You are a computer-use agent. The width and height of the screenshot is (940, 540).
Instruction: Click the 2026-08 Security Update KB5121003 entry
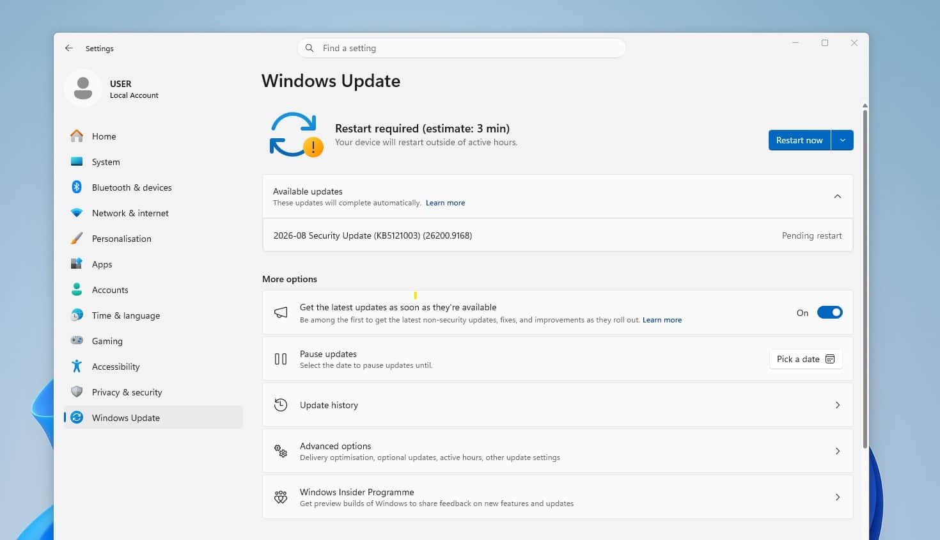pyautogui.click(x=373, y=235)
